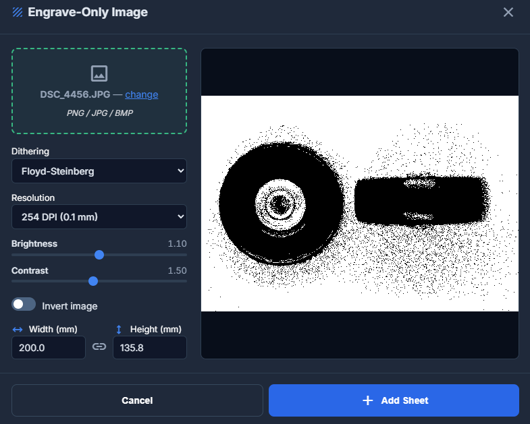The height and width of the screenshot is (424, 530).
Task: Click the hatched engrave icon in the title
Action: pos(18,12)
